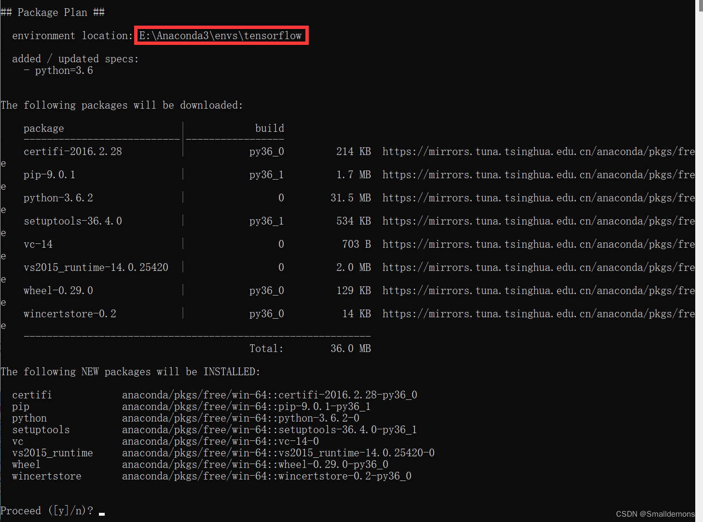Click 'certifi' name in the install list
This screenshot has height=522, width=703.
pos(32,395)
